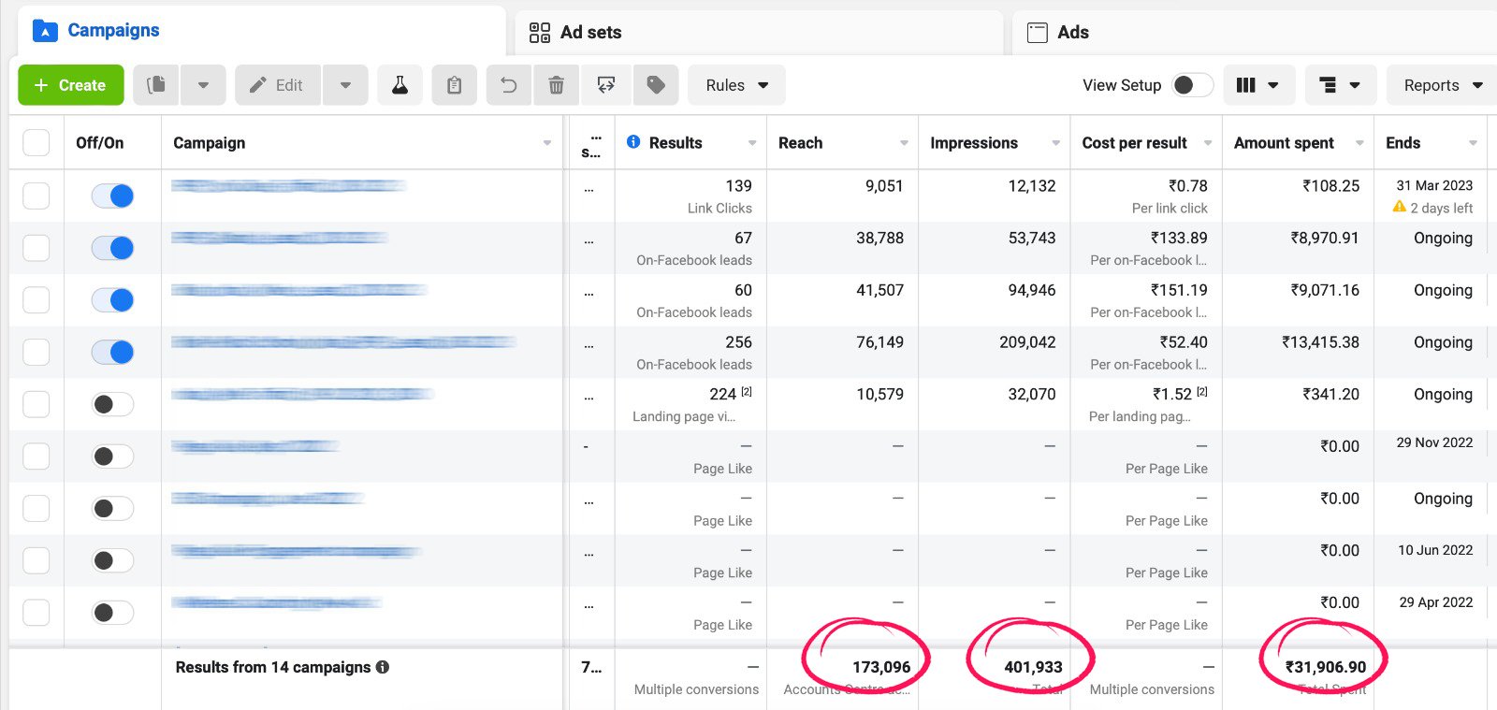Viewport: 1497px width, 710px height.
Task: Click the trash delete icon
Action: (x=556, y=85)
